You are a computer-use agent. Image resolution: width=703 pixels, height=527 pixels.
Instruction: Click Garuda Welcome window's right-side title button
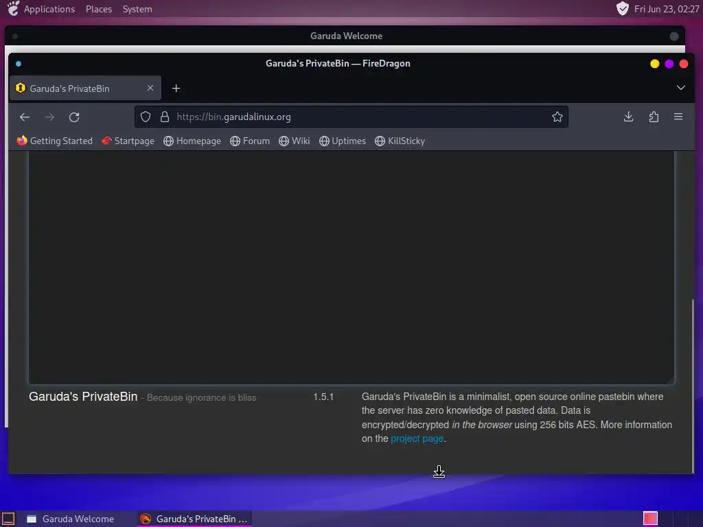pos(674,36)
